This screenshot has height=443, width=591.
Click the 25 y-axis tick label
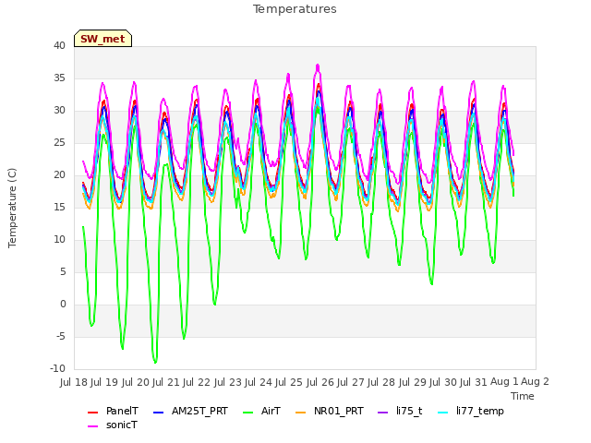[59, 143]
